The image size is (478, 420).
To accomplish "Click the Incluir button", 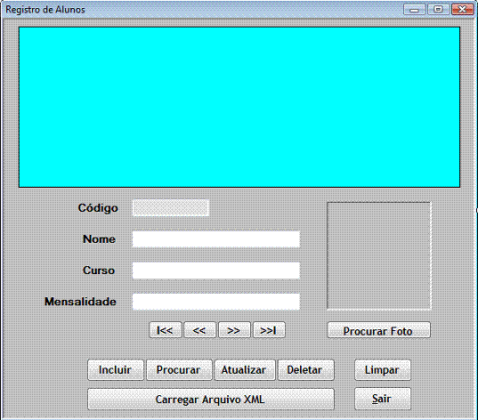I will pyautogui.click(x=116, y=370).
